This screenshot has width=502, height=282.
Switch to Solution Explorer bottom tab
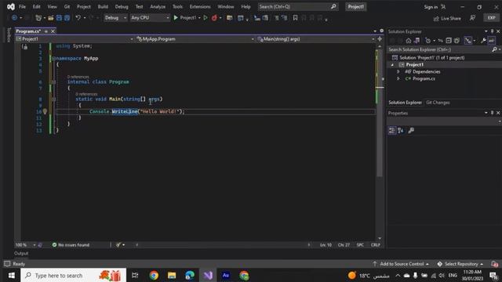tap(405, 103)
